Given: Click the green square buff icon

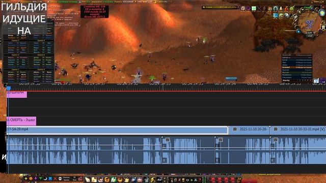Looking at the screenshot, I should pos(254,8).
